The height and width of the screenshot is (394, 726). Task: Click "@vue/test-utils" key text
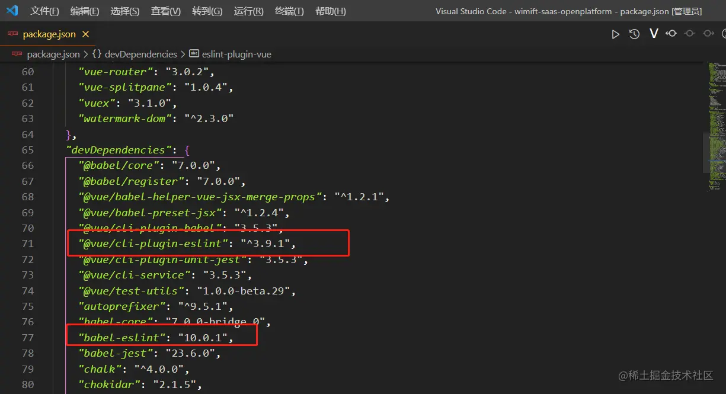click(132, 291)
